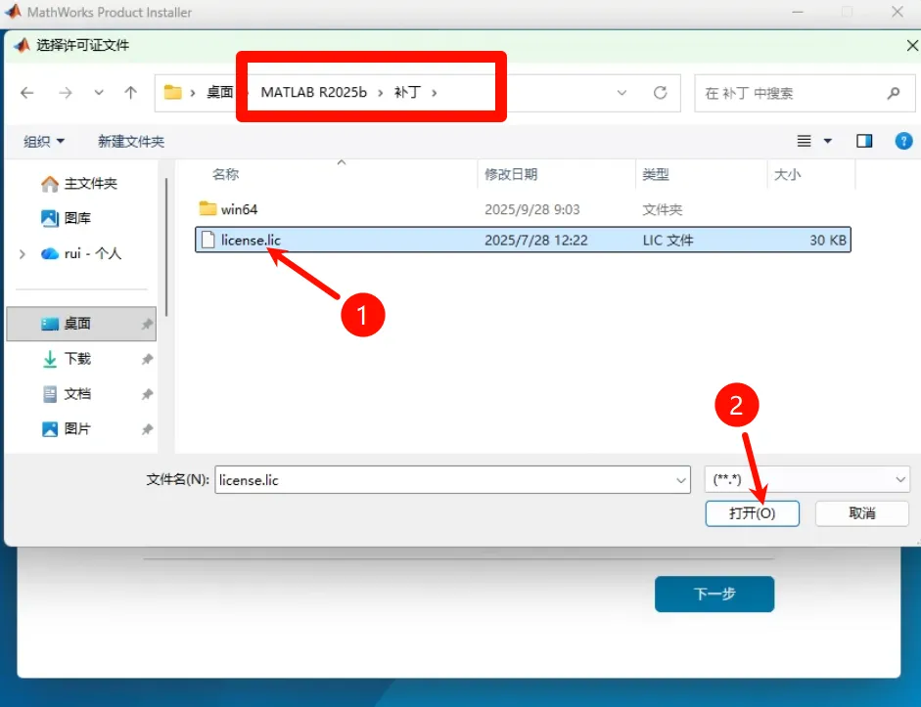This screenshot has width=921, height=707.
Task: Create folder with 新建文件夹
Action: click(131, 142)
